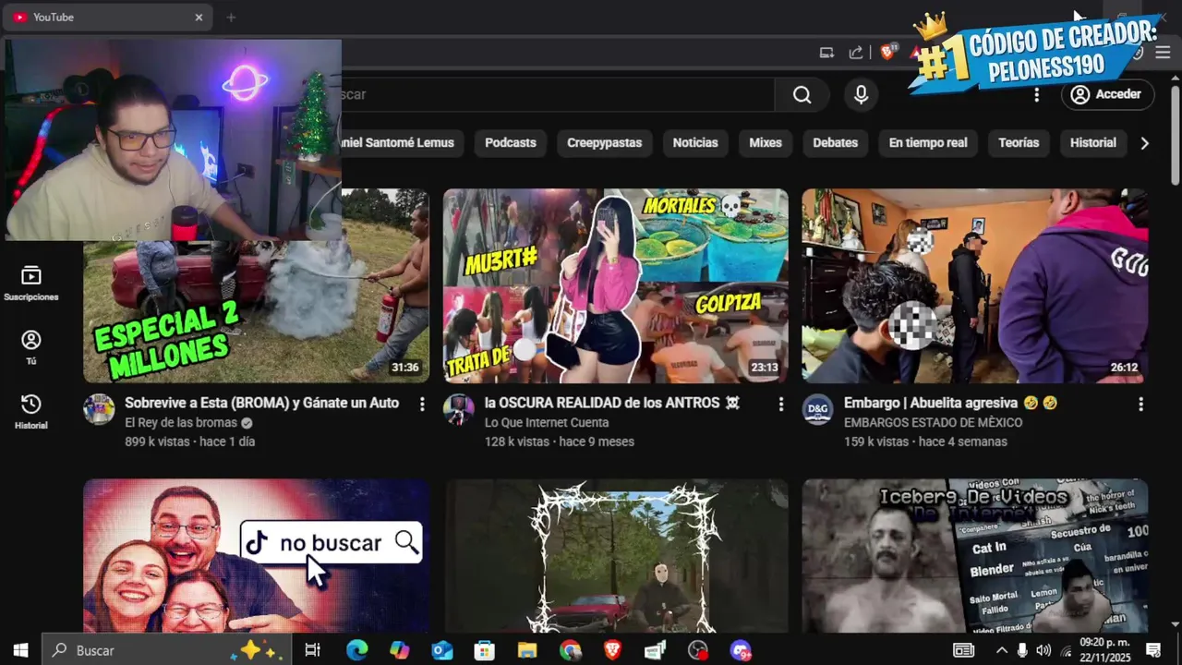Screen dimensions: 1182x665
Task: Expand hidden system tray icons chevron
Action: [1001, 650]
